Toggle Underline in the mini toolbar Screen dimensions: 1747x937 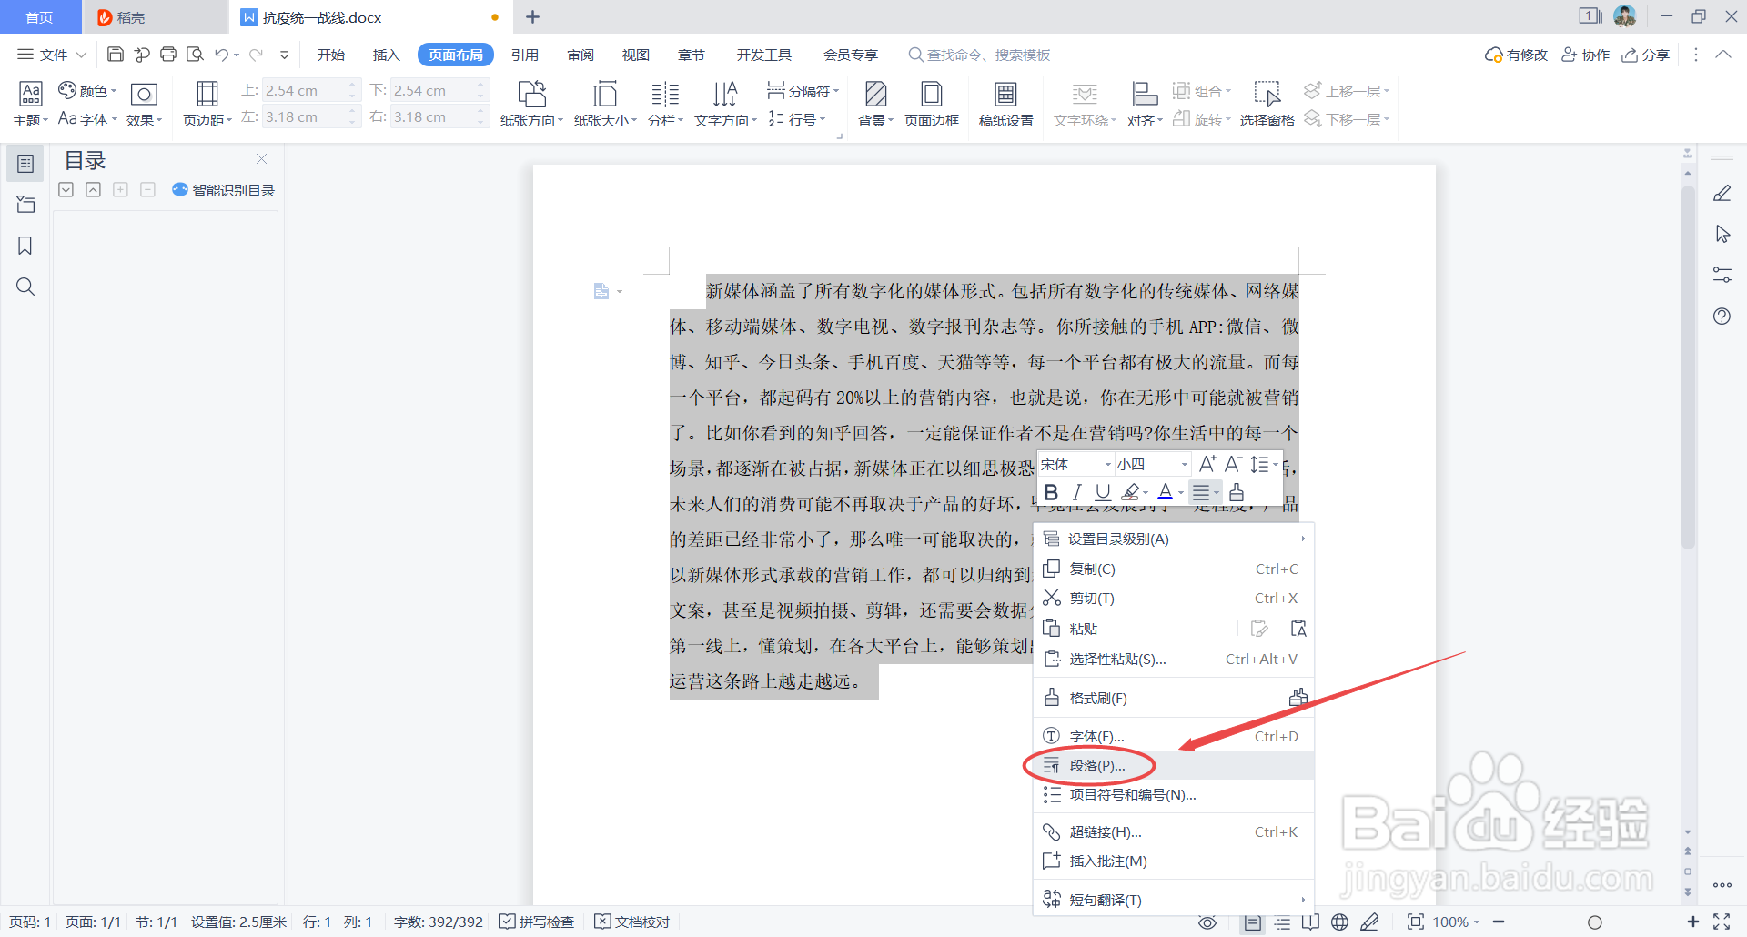tap(1103, 492)
